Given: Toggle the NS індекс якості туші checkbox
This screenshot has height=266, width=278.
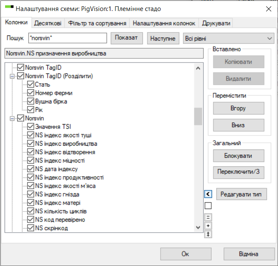Looking at the screenshot, I should pos(30,135).
